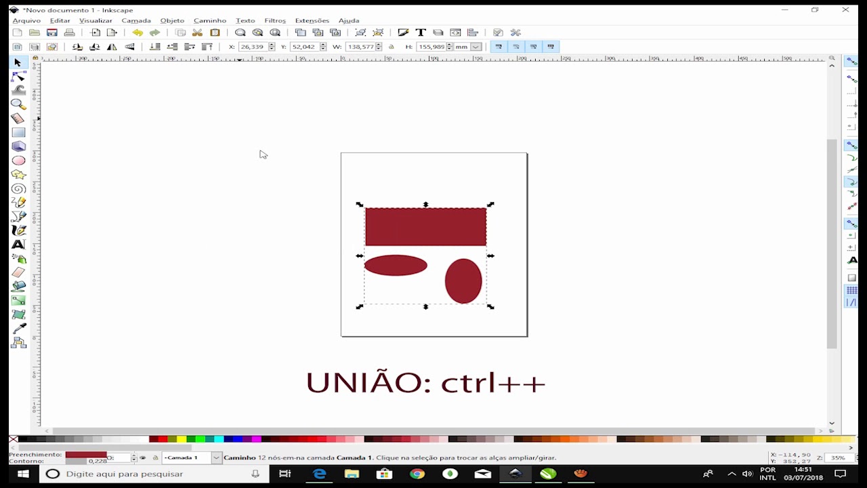Toggle grid snapping in snap bar
The height and width of the screenshot is (488, 867).
coord(852,290)
